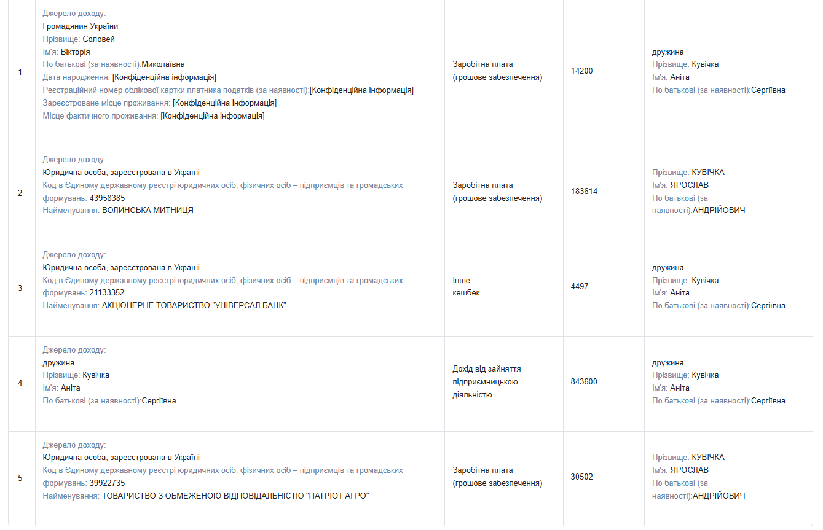Click registry code 39922735
This screenshot has height=530, width=823.
click(107, 483)
